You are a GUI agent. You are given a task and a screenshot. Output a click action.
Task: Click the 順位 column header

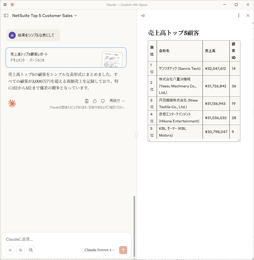[x=152, y=51]
